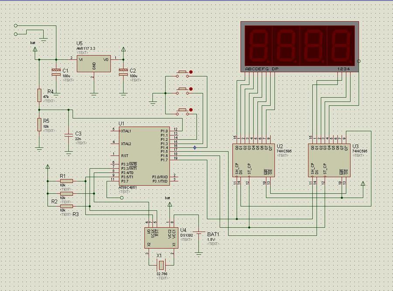Click the U1 reference label
Viewport: 393px width, 291px height.
(x=121, y=123)
